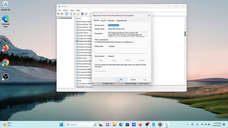Viewport: 228px width, 128px height.
Task: Open Microsoft Edge from the taskbar
Action: 121,124
